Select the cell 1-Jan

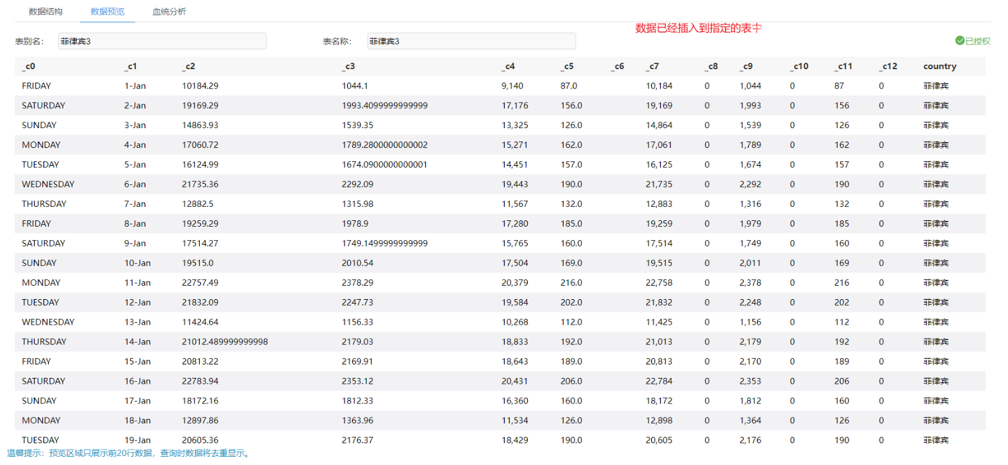[x=135, y=86]
